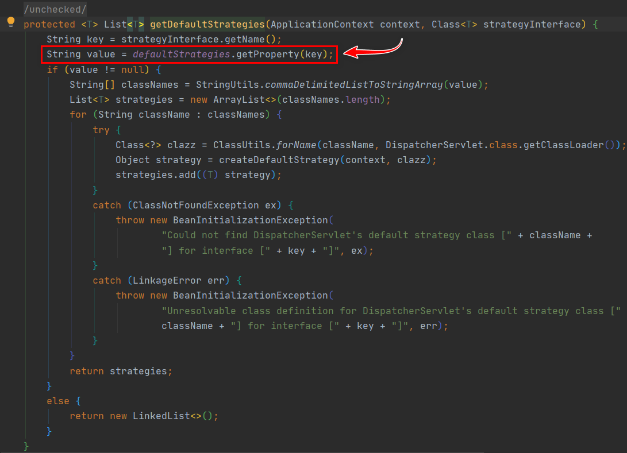Click forName method call
The width and height of the screenshot is (627, 453).
297,145
